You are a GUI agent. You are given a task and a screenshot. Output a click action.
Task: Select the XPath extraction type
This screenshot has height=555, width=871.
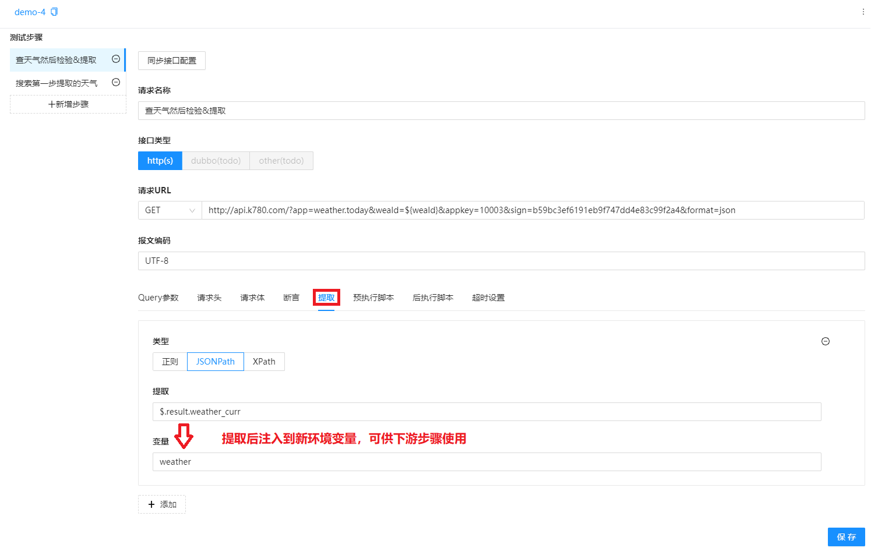point(264,362)
